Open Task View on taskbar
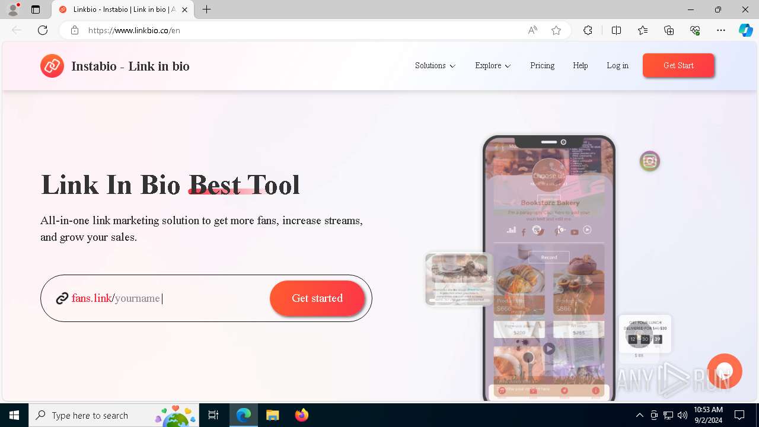 coord(213,415)
